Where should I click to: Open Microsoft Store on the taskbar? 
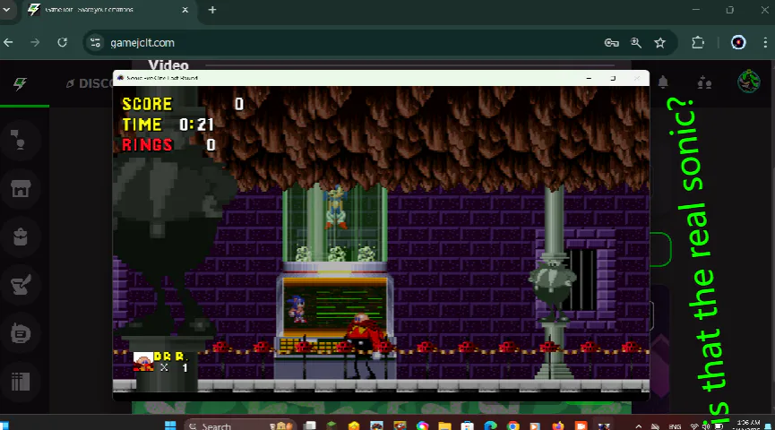(467, 426)
